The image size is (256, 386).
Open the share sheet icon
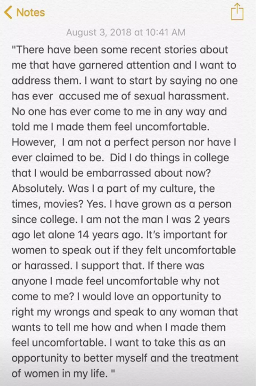point(237,11)
